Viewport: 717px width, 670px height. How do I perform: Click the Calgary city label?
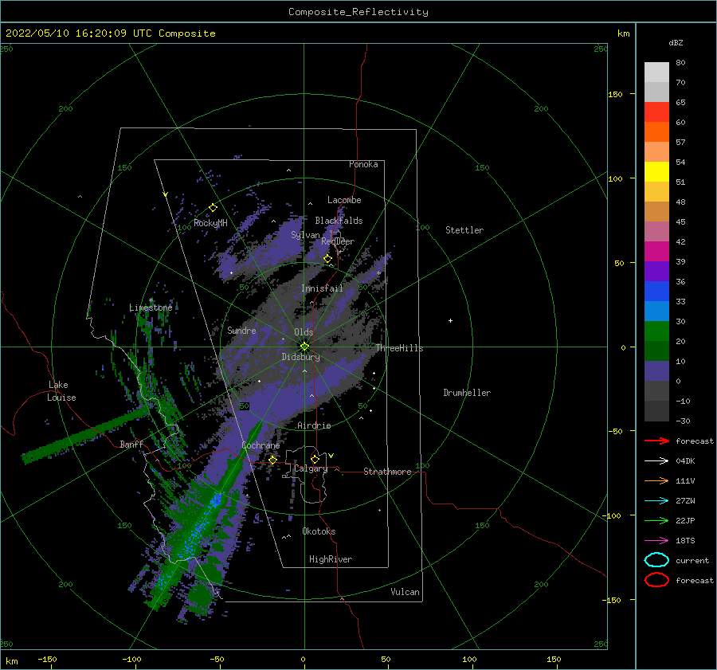(x=311, y=468)
